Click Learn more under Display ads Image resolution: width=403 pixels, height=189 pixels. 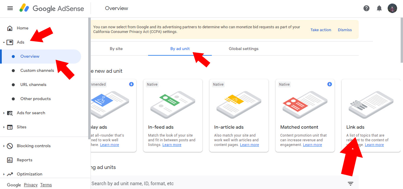point(109,145)
